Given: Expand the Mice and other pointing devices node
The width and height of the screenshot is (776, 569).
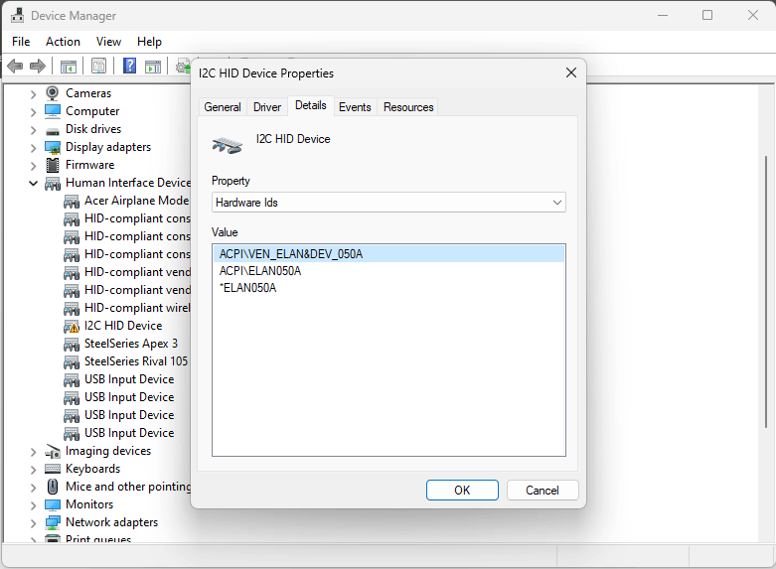Looking at the screenshot, I should coord(33,488).
